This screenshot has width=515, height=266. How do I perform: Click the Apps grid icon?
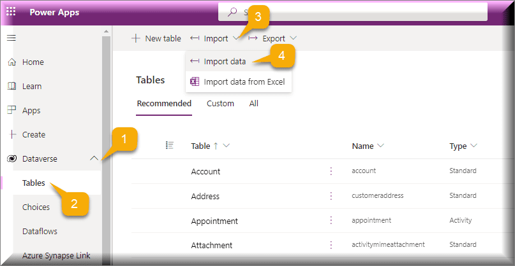11,110
